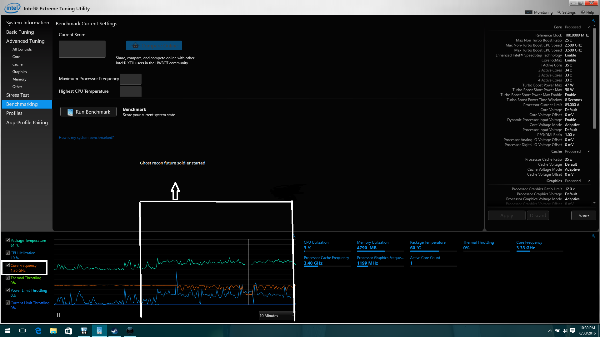Select Other under Advanced Tuning
This screenshot has width=600, height=337.
point(17,87)
